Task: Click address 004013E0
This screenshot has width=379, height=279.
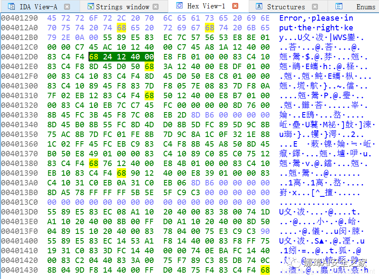Action: point(19,222)
